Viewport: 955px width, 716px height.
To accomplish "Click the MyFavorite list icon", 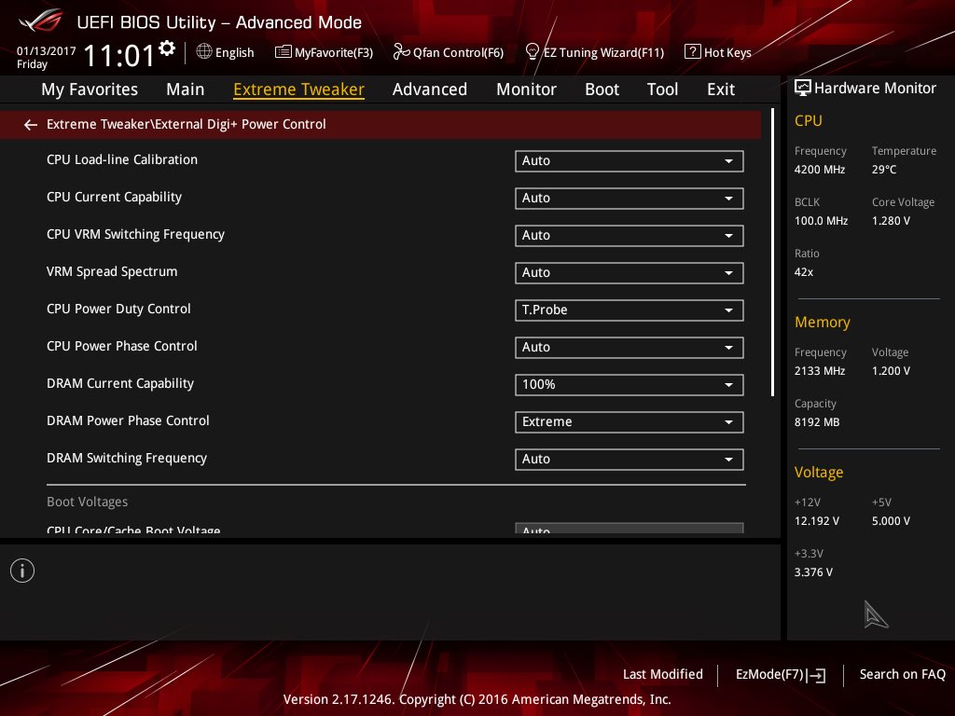I will [x=284, y=52].
